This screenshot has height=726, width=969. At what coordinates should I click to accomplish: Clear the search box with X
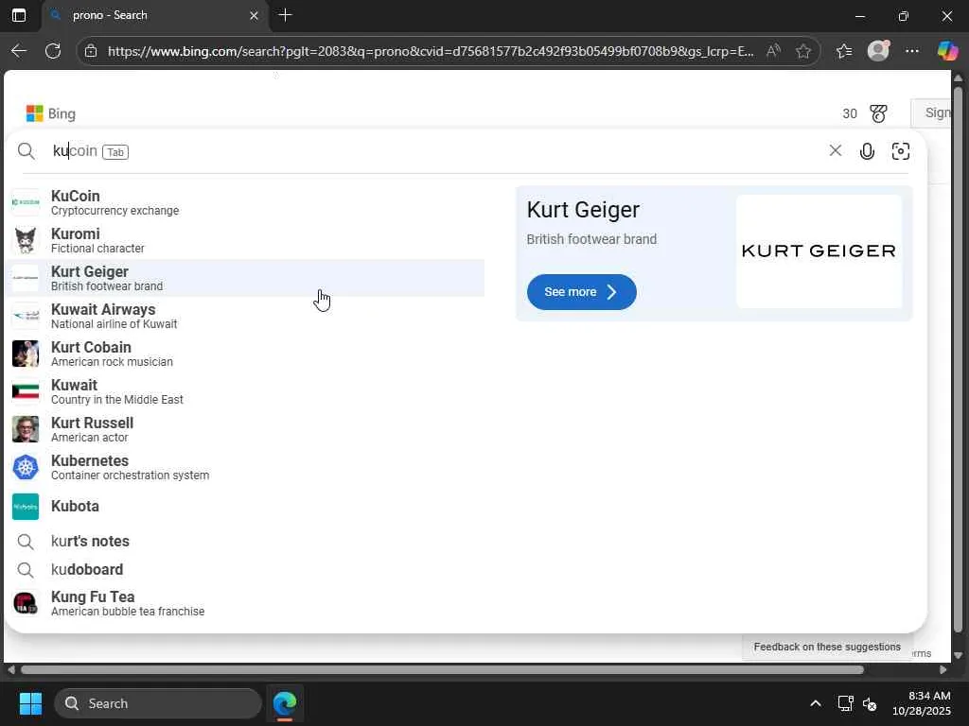(x=835, y=150)
